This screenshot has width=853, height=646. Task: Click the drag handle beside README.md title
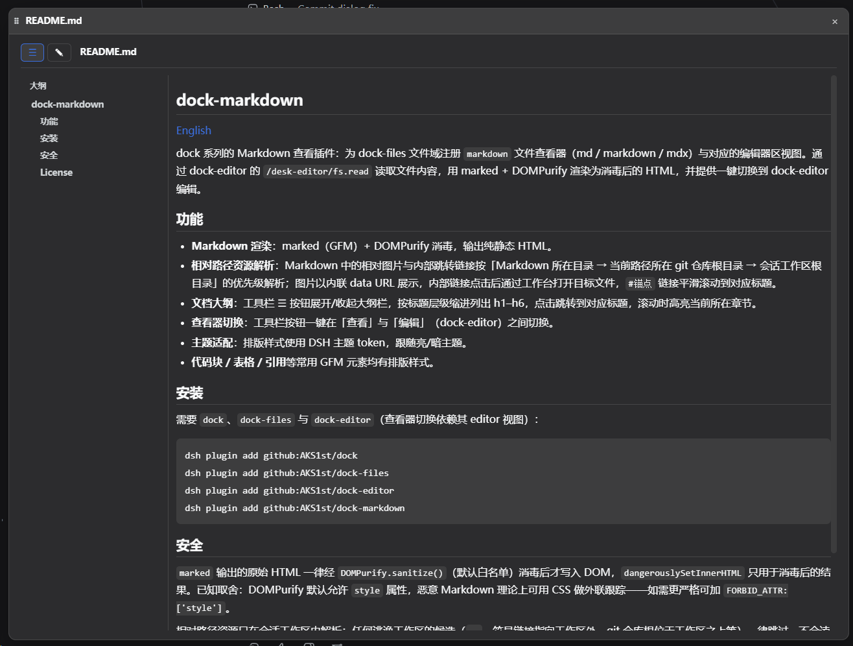click(x=16, y=21)
